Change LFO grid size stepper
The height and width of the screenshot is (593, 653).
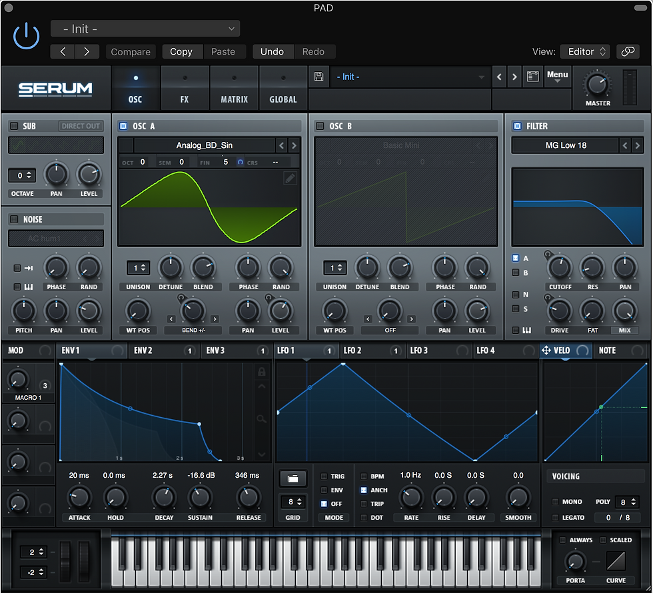tap(293, 502)
